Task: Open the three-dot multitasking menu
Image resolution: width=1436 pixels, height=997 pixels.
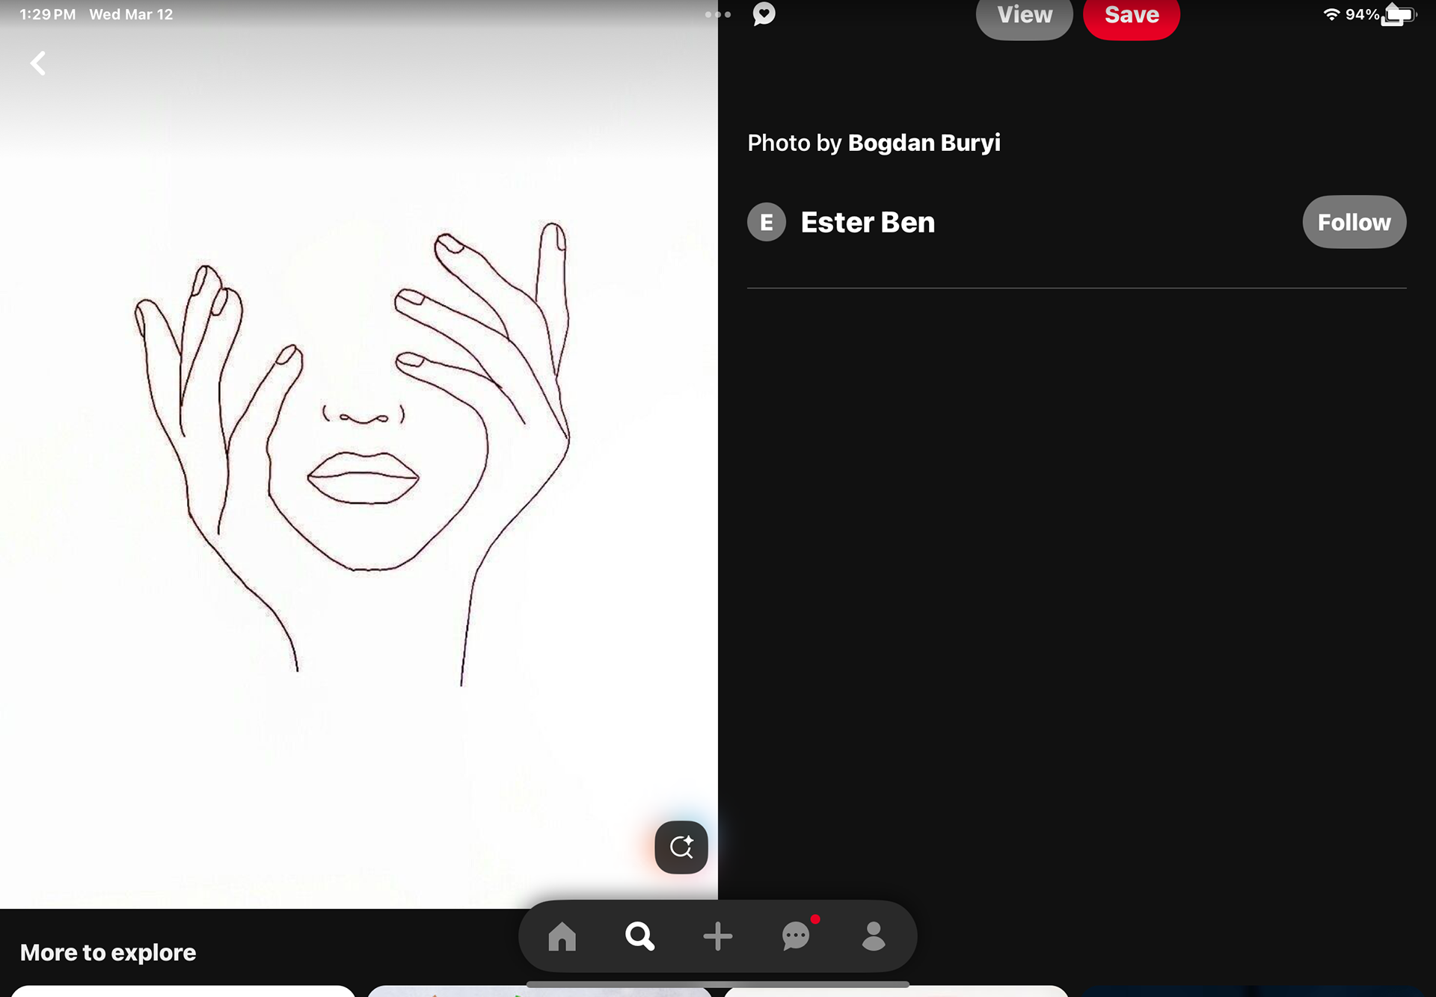Action: [717, 14]
